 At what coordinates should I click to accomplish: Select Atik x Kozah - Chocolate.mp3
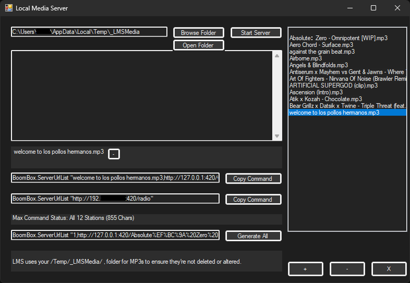[x=325, y=99]
